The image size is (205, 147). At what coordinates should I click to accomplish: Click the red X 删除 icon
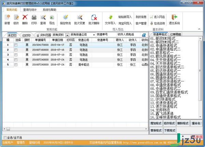click(x=25, y=17)
